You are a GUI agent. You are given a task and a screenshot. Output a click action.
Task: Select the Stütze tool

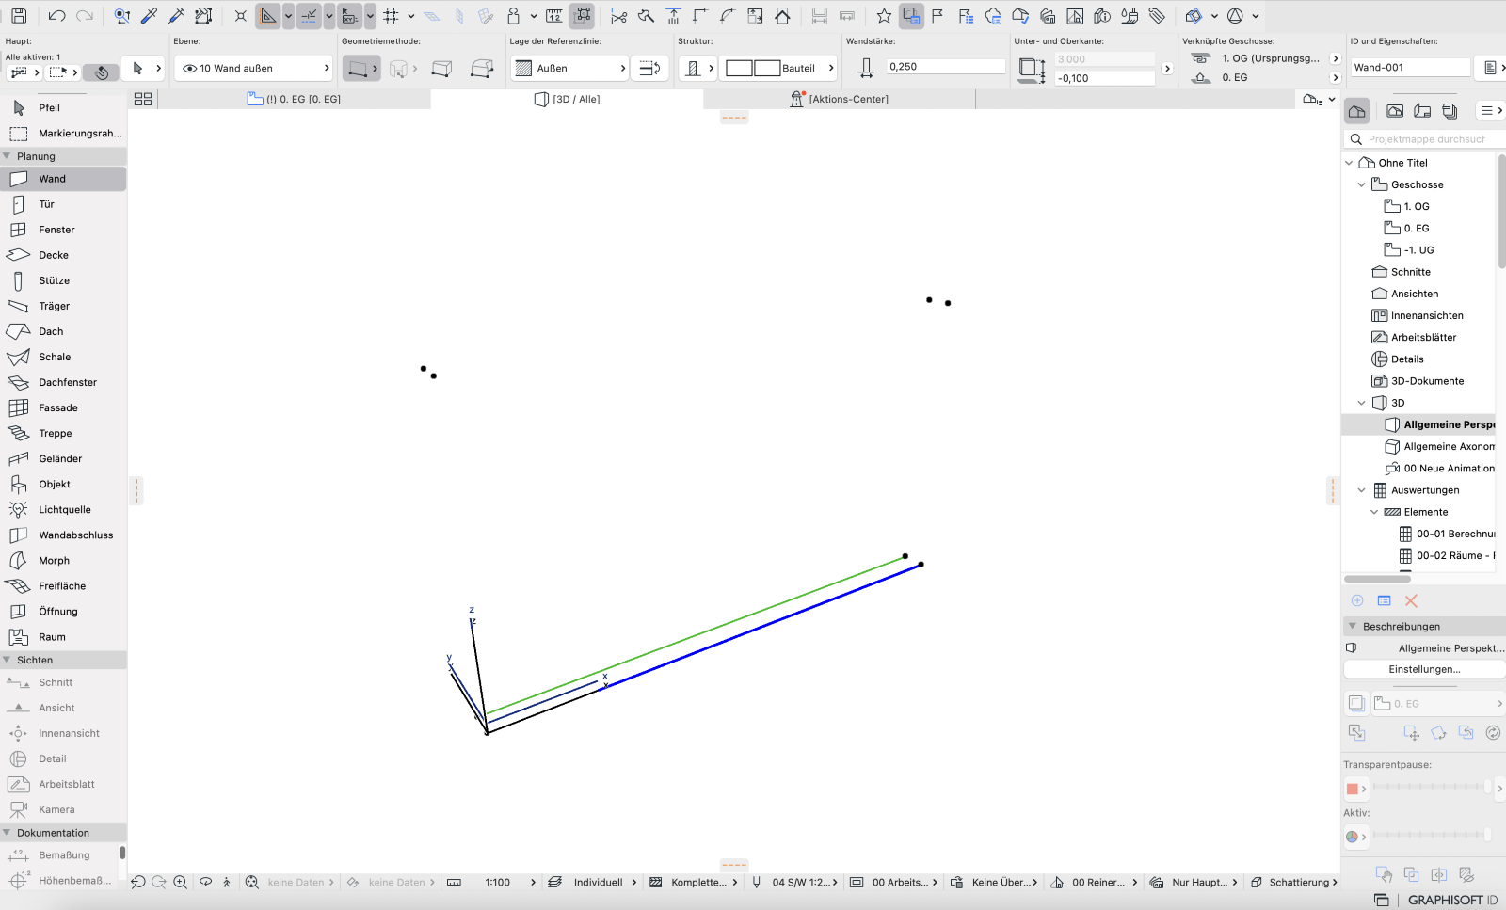[63, 280]
